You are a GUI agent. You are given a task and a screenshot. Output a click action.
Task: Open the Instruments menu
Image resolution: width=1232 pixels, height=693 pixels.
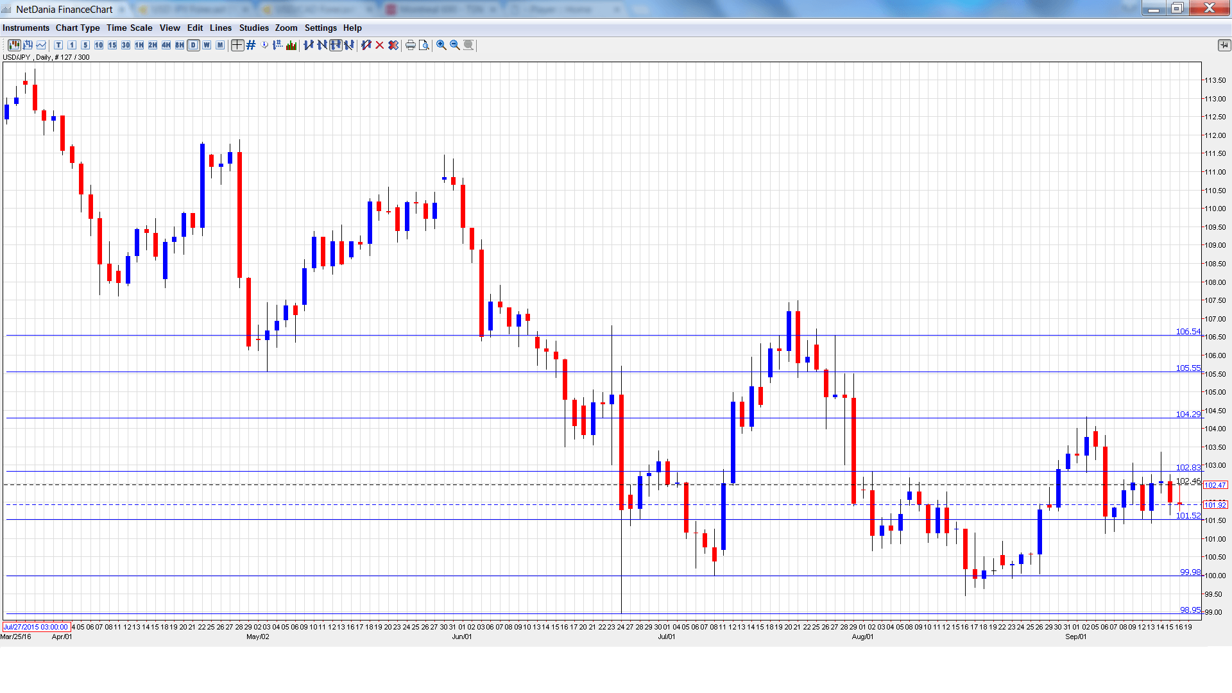[x=26, y=28]
